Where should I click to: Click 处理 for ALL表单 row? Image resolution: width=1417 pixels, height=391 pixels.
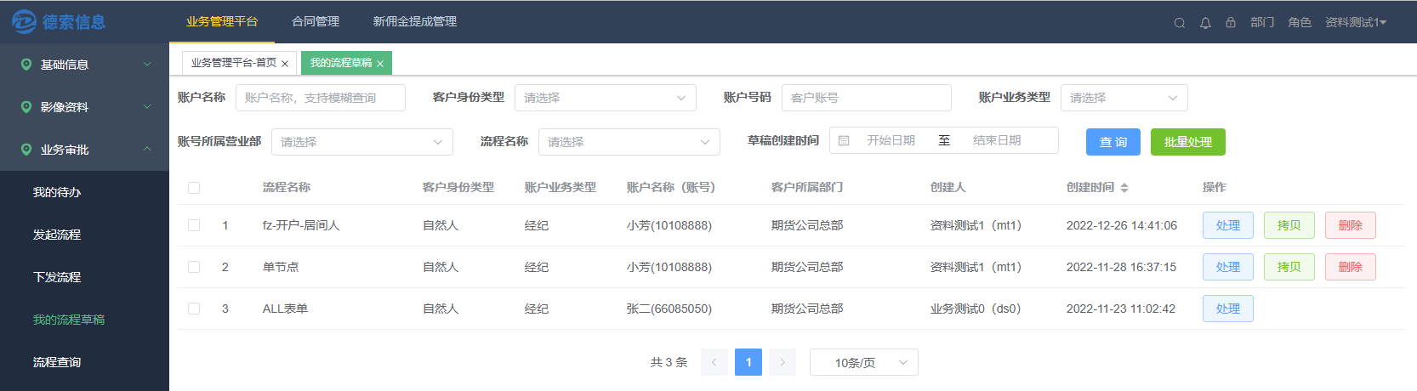[1228, 309]
